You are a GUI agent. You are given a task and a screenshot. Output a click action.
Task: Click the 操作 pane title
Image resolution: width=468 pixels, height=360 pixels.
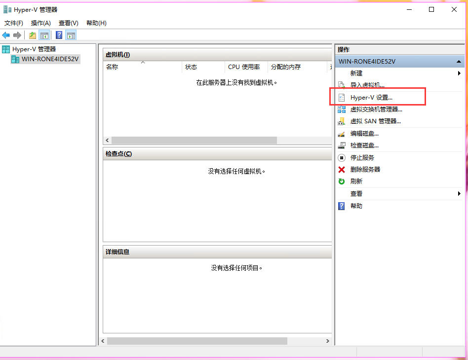[x=344, y=49]
